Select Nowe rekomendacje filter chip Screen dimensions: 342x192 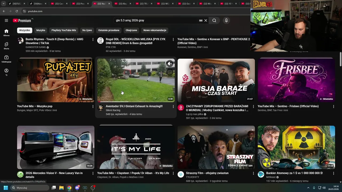[155, 30]
